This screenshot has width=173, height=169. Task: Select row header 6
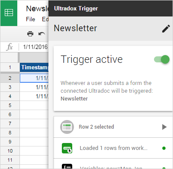(x=10, y=114)
